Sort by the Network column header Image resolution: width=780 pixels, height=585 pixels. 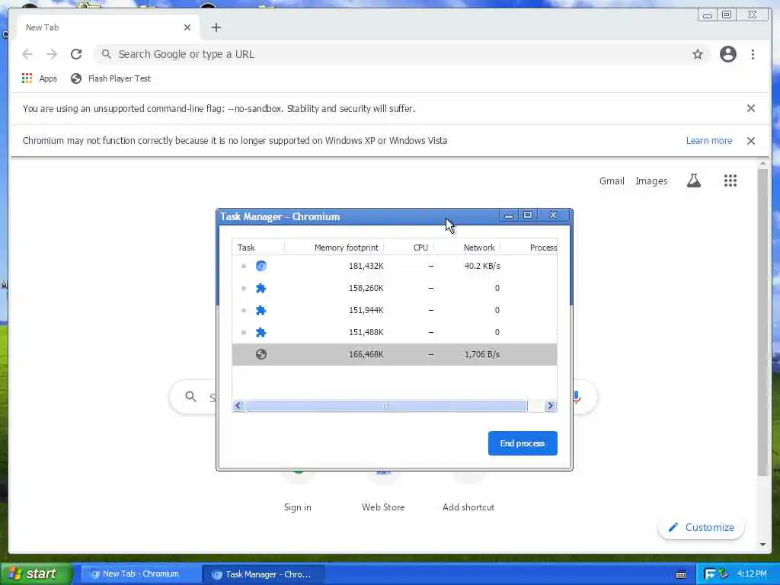tap(467, 248)
